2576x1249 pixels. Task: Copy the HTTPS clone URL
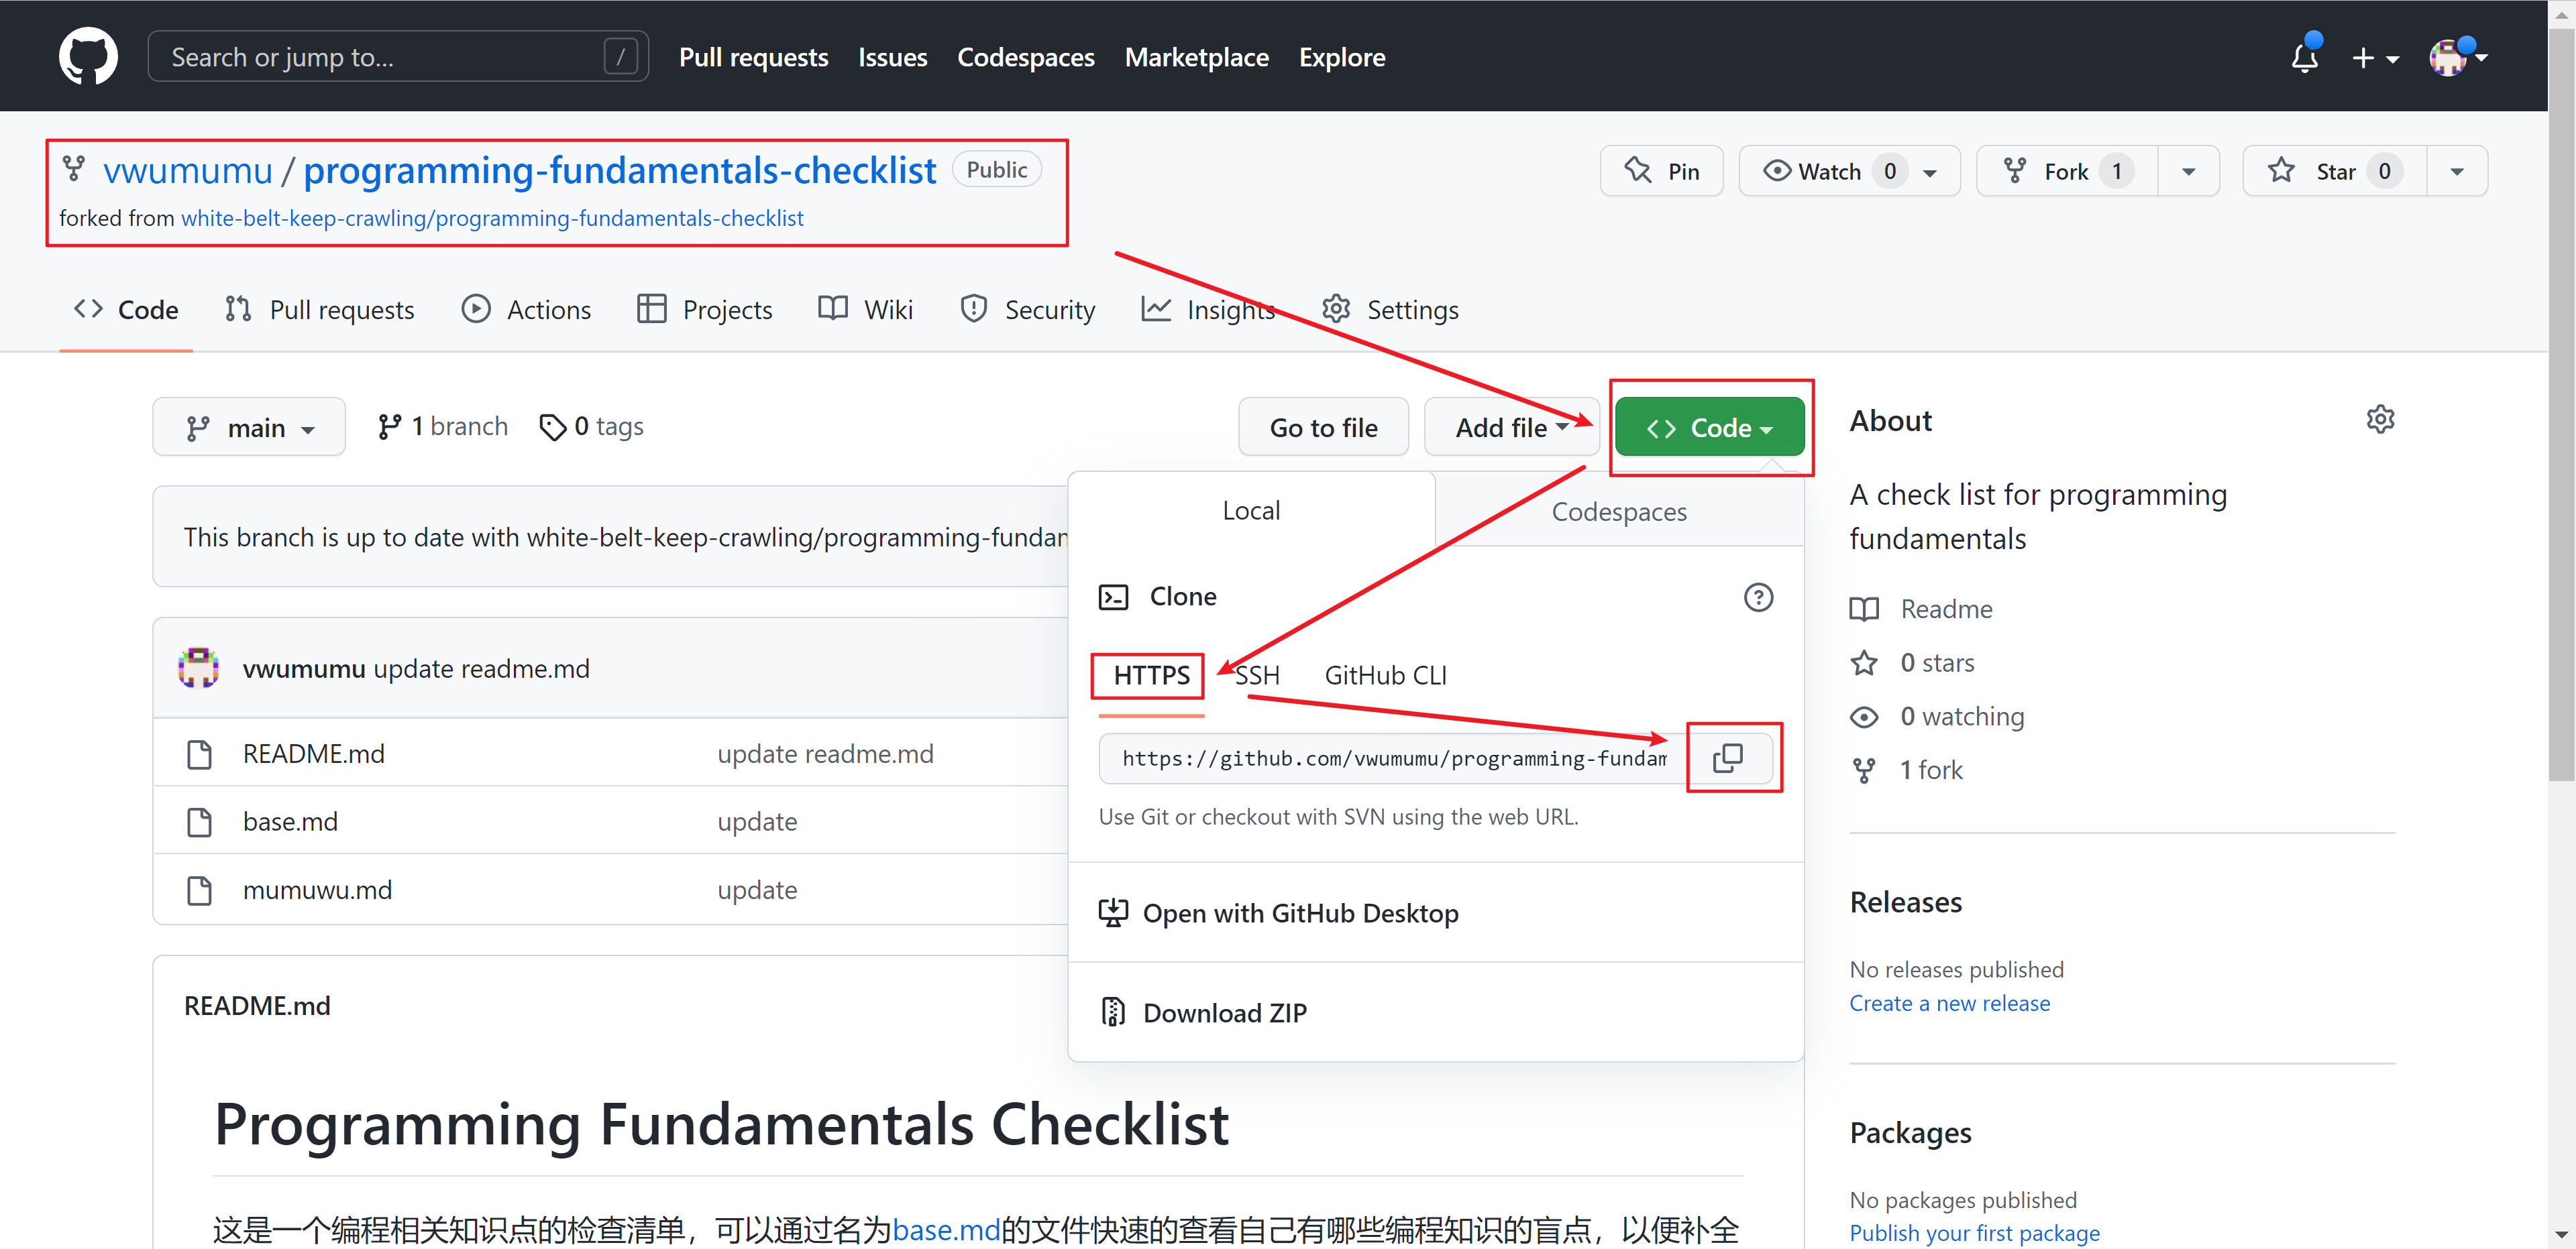[x=1728, y=758]
